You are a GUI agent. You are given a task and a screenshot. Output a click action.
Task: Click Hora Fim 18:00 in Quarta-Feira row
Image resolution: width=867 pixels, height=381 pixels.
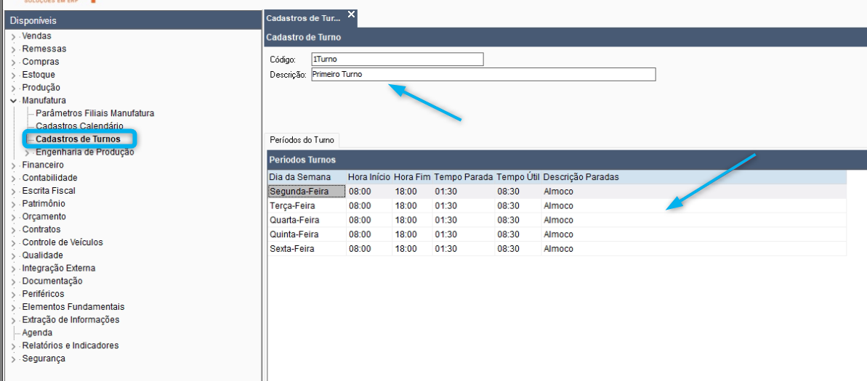coord(412,220)
